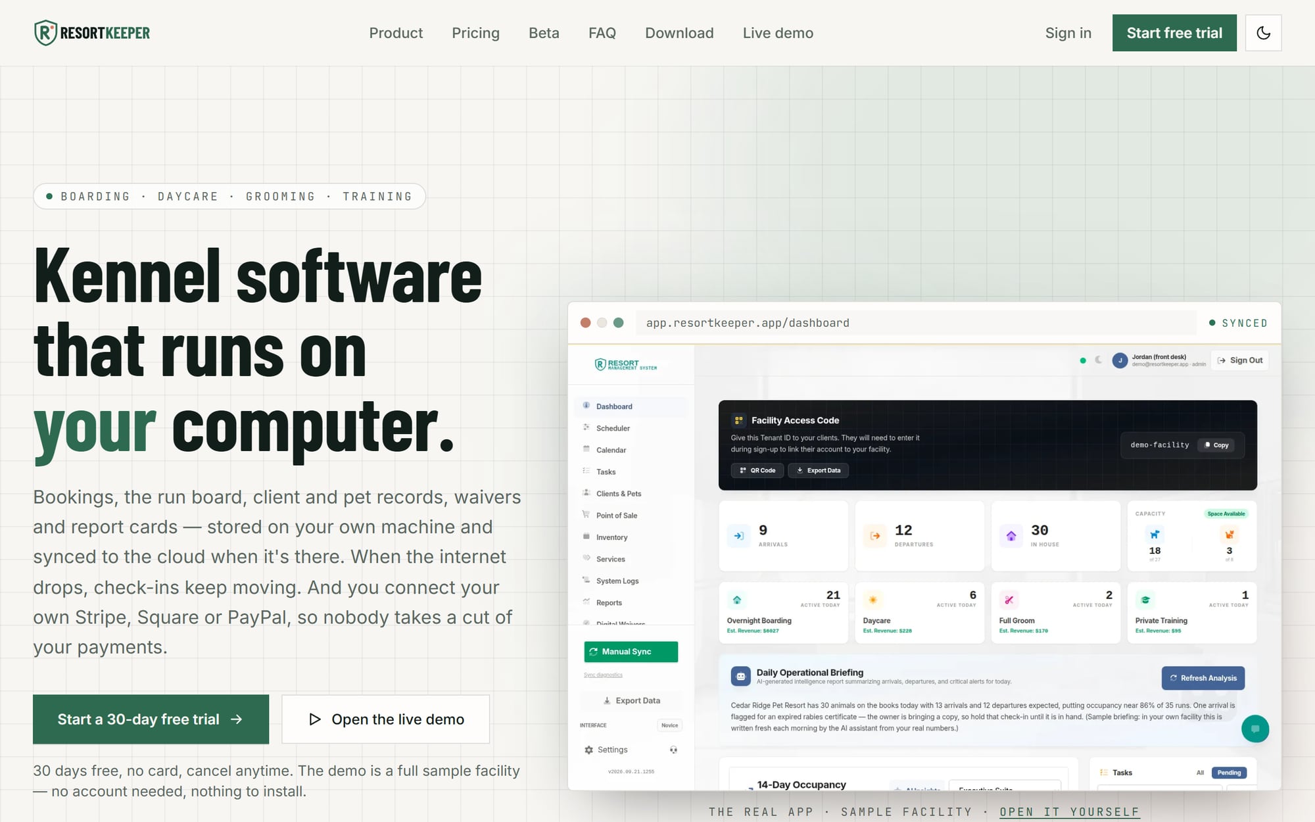
Task: Go to the Pricing page
Action: (x=475, y=33)
